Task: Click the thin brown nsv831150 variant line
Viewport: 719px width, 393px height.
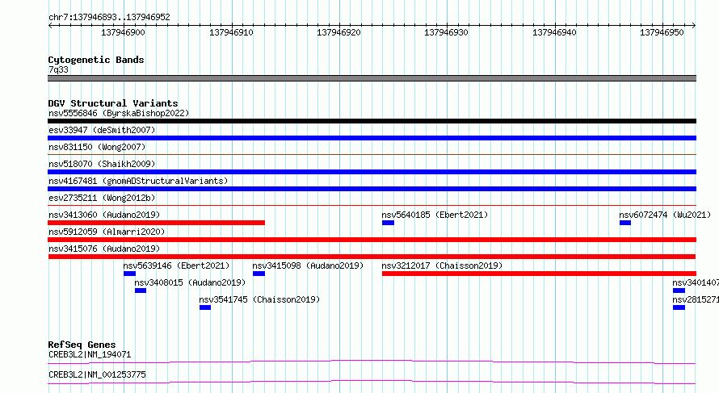Action: pos(372,155)
